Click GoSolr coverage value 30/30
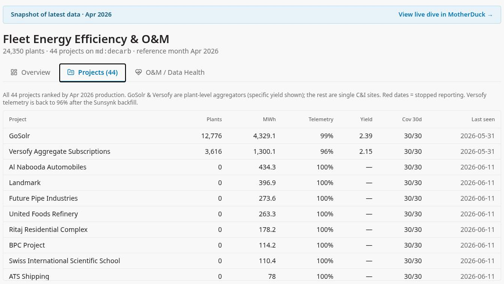 click(413, 136)
